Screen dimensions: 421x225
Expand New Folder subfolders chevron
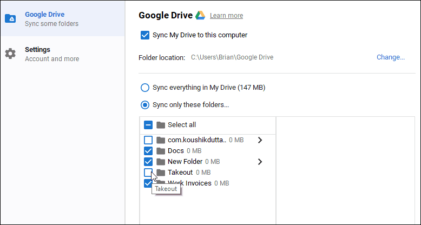coord(260,162)
